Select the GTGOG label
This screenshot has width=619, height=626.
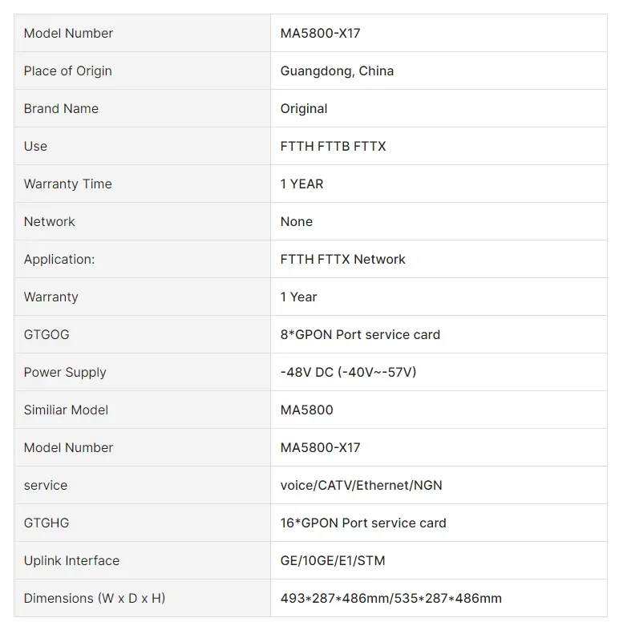tap(47, 334)
